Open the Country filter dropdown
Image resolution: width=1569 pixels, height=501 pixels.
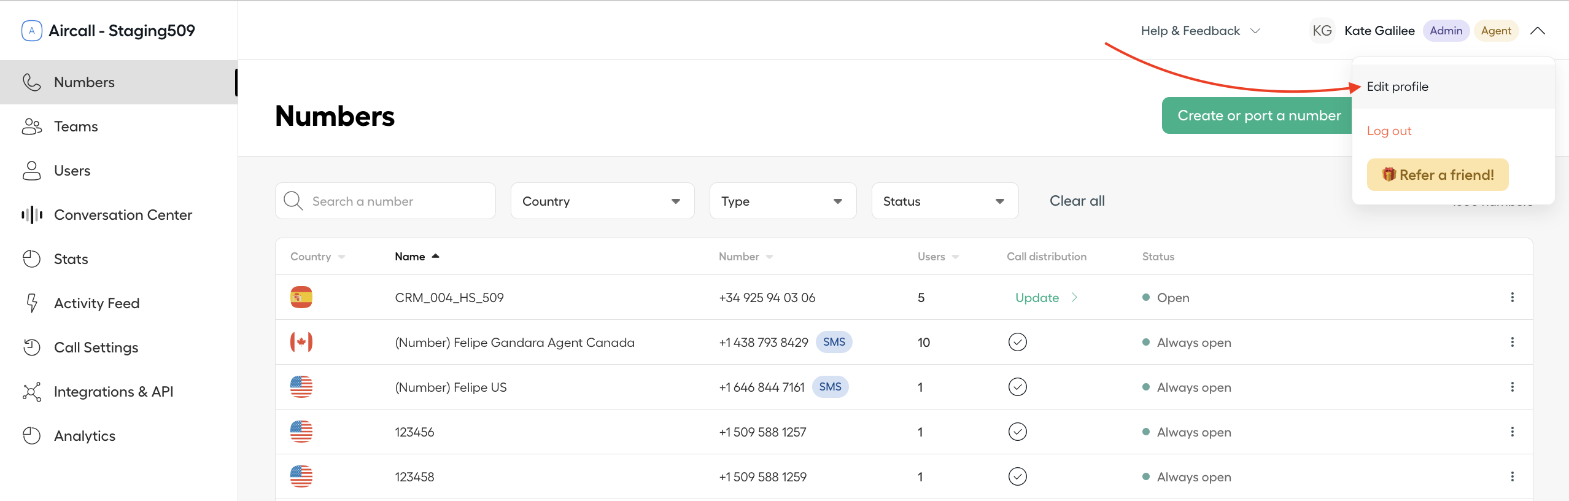coord(603,201)
